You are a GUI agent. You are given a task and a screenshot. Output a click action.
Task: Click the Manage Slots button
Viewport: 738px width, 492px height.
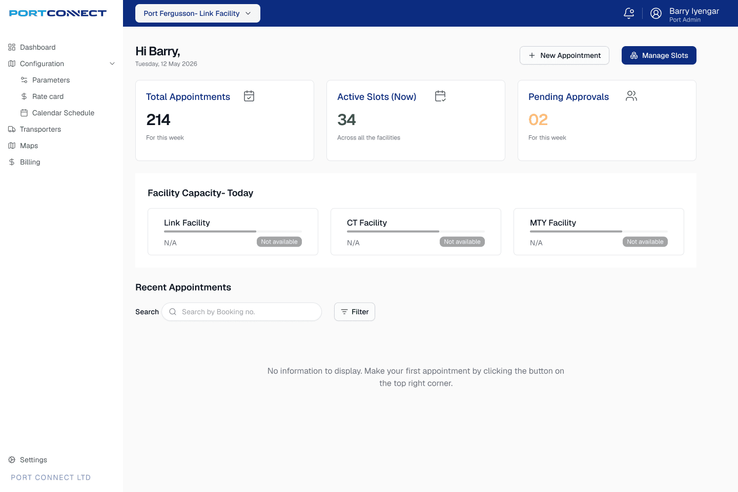point(659,55)
